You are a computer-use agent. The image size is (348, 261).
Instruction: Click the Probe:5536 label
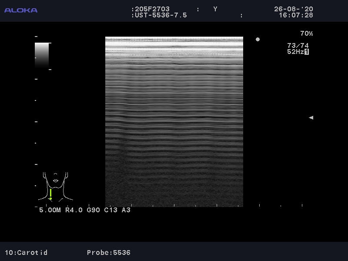(x=108, y=252)
